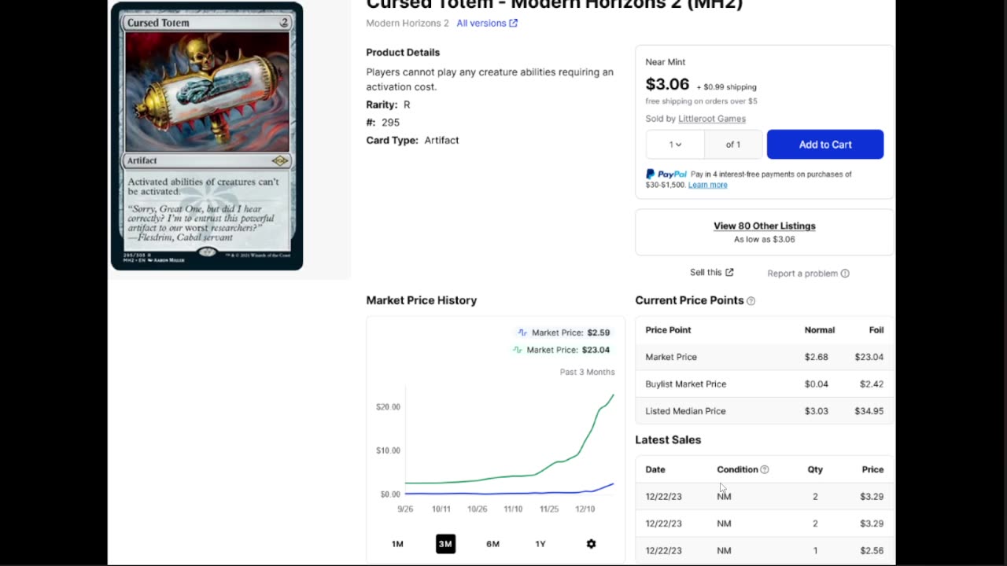
Task: Click the Sell this external link icon
Action: 729,273
